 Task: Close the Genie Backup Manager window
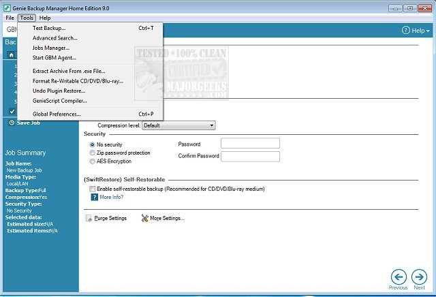[425, 8]
